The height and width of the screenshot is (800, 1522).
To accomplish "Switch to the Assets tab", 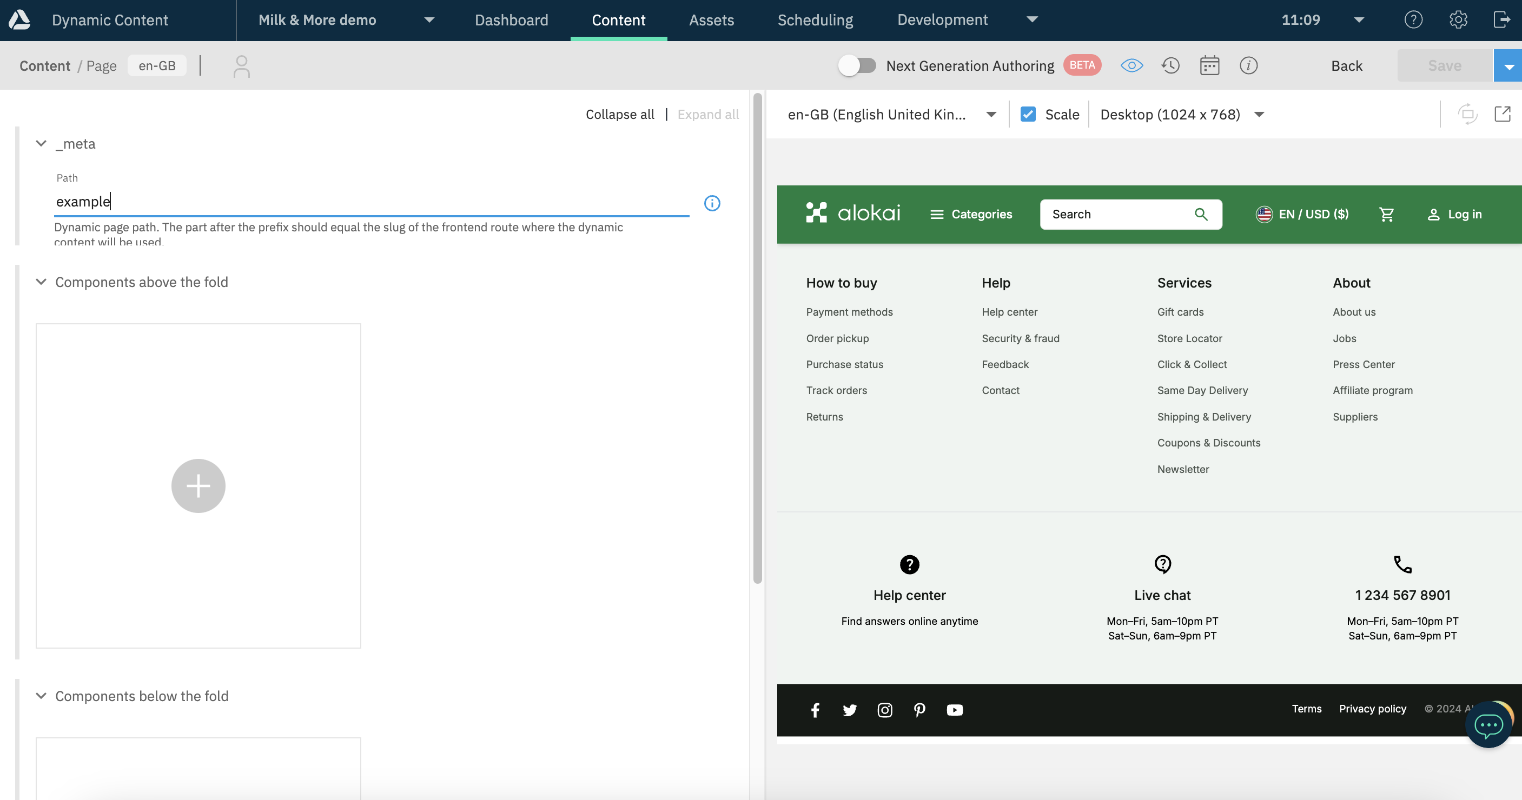I will click(711, 19).
